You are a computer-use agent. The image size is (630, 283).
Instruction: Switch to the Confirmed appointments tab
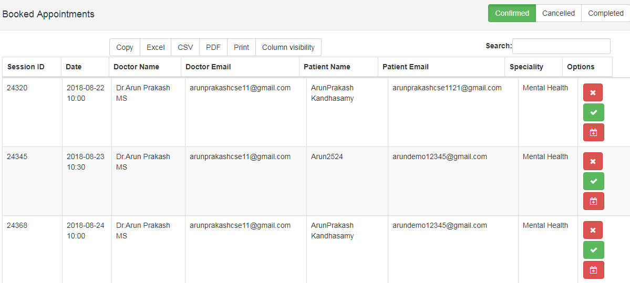(512, 14)
